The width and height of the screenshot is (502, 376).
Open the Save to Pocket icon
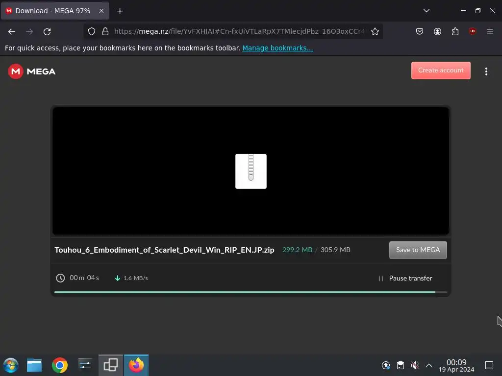[x=420, y=31]
